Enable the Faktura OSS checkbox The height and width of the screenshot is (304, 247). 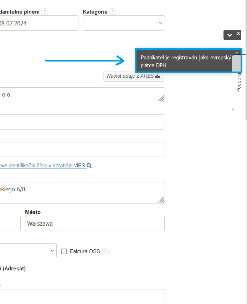point(64,251)
